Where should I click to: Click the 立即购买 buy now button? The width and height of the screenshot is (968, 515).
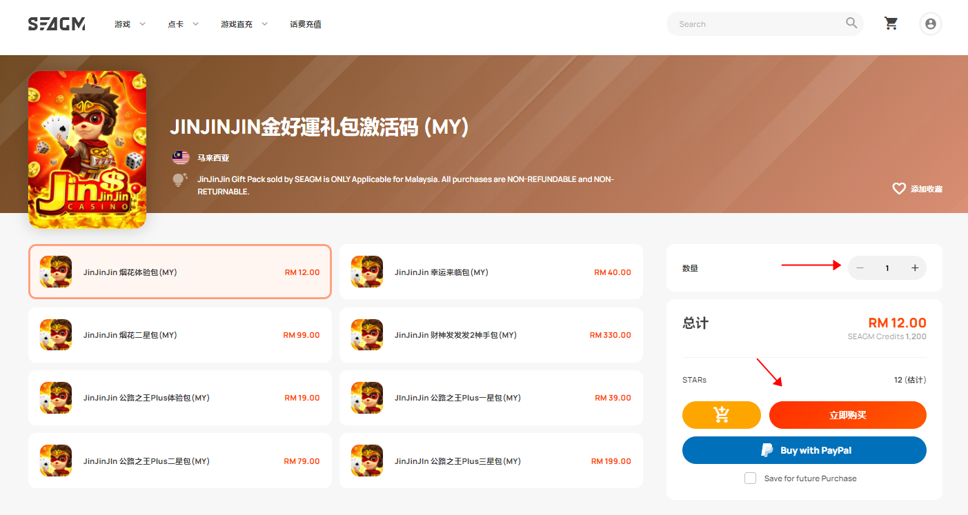click(x=848, y=415)
